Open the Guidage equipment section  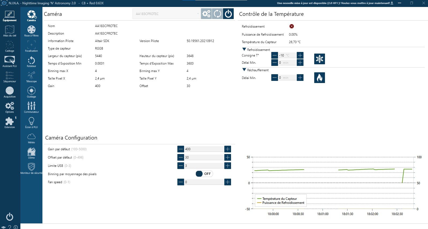tap(31, 92)
